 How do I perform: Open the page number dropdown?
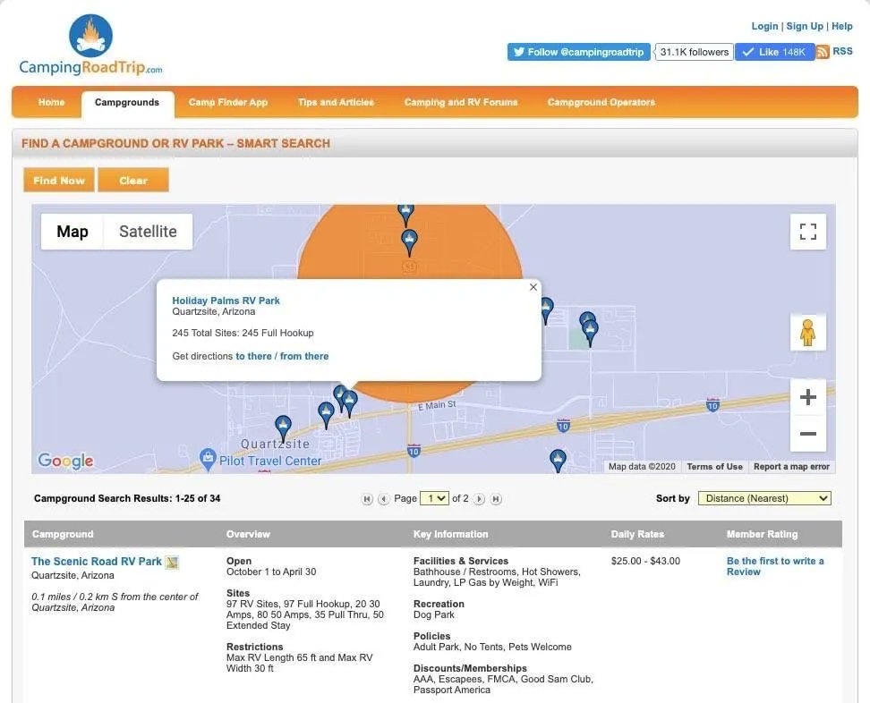click(434, 498)
